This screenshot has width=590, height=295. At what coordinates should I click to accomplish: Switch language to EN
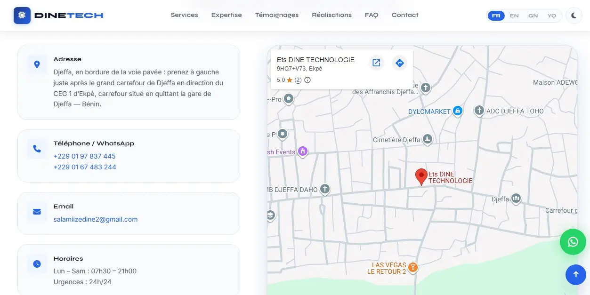[514, 16]
